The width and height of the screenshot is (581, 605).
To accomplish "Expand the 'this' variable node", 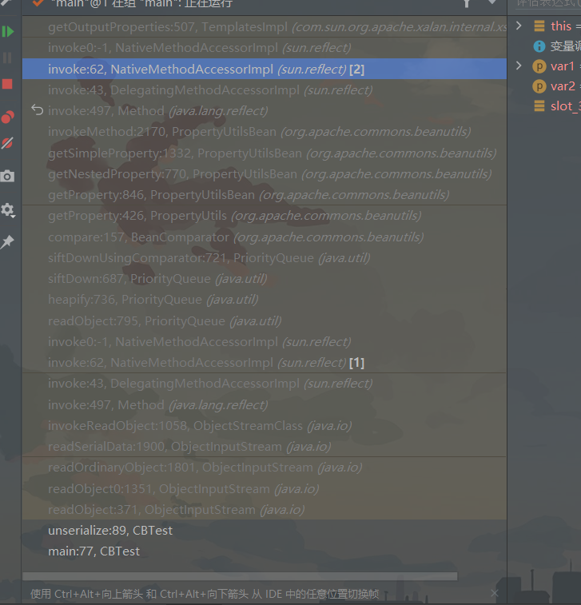I will (x=519, y=26).
